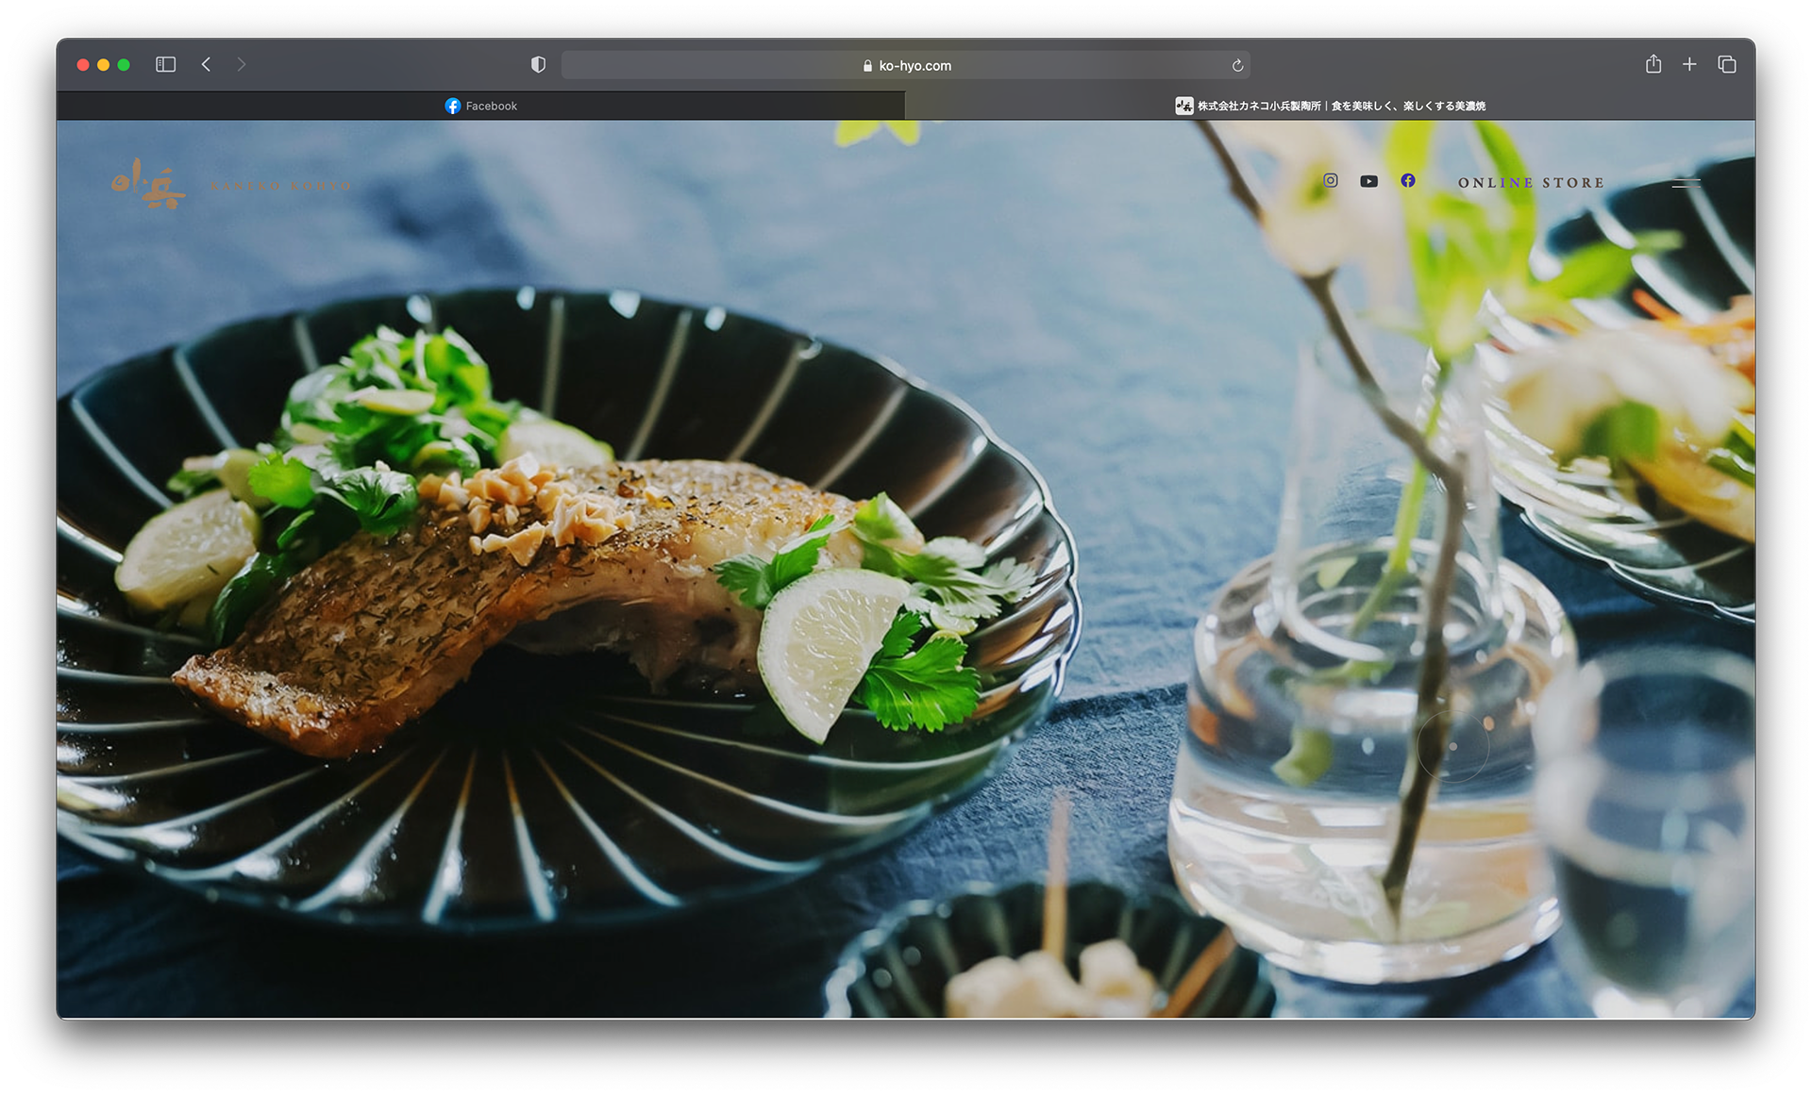The image size is (1812, 1095).
Task: Open the hamburger menu on the site
Action: click(1686, 183)
